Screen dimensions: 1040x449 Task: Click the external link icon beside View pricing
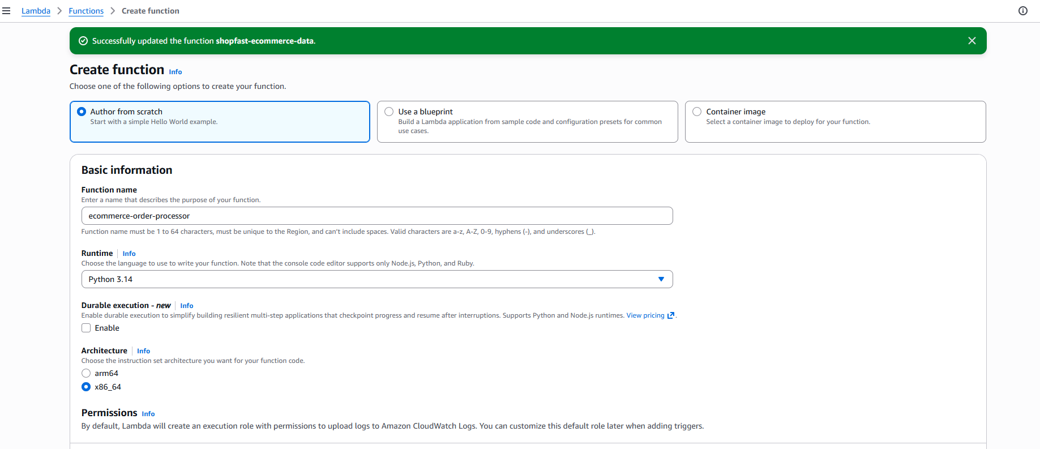671,315
